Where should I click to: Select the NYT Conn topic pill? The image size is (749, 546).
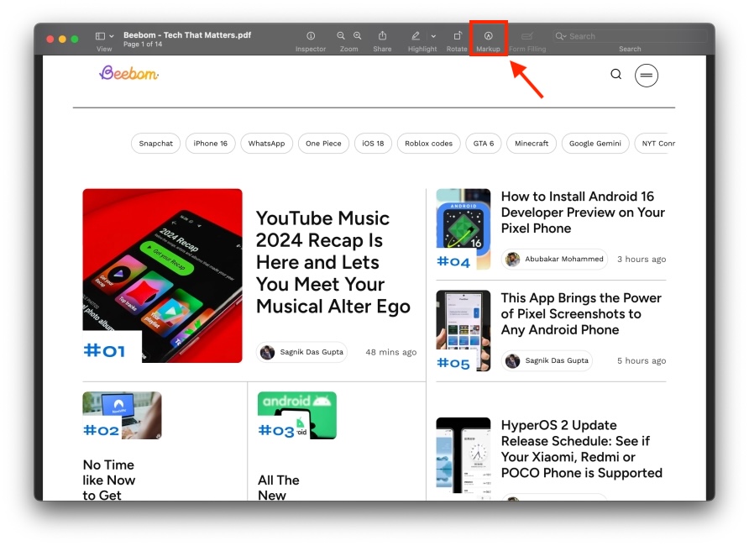[x=655, y=144]
